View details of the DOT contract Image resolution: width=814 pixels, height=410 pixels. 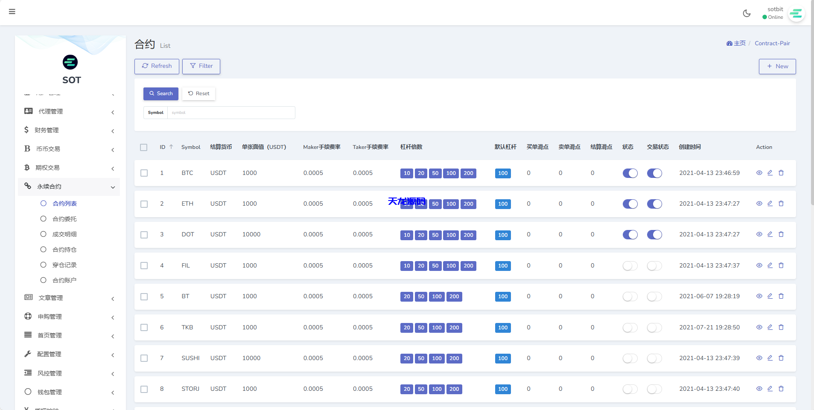[759, 234]
